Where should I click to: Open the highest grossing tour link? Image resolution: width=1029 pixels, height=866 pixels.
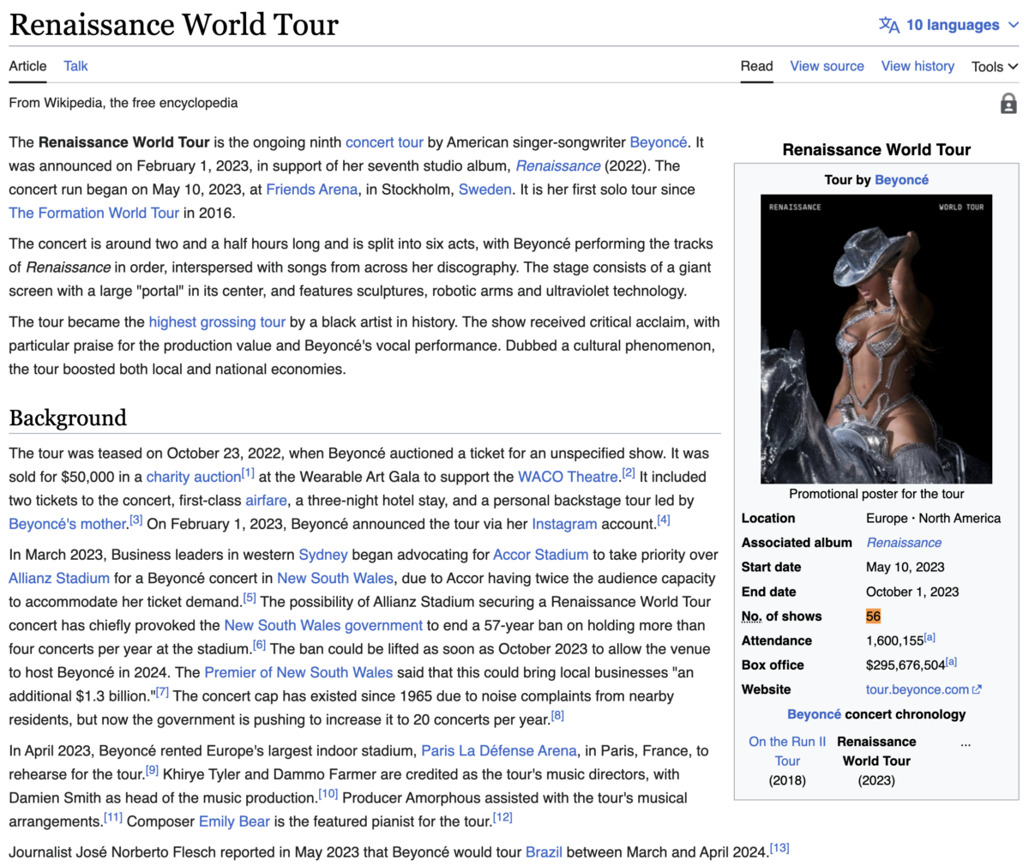[217, 322]
